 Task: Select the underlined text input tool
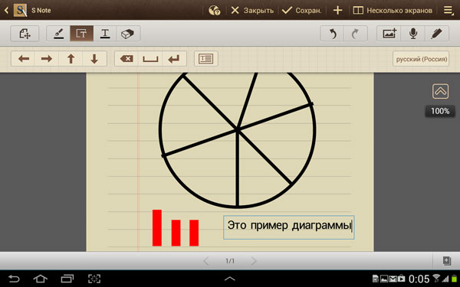pos(105,34)
